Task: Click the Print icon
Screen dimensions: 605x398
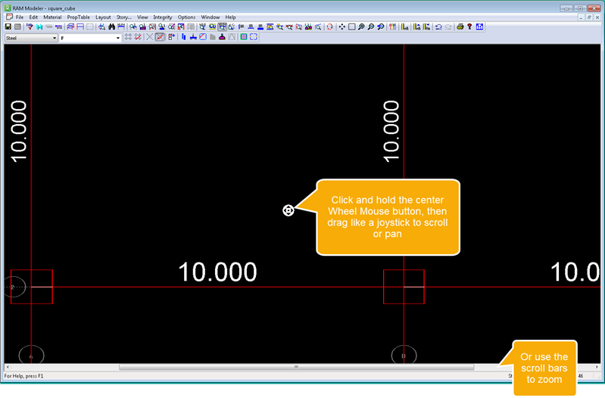Action: (x=460, y=26)
